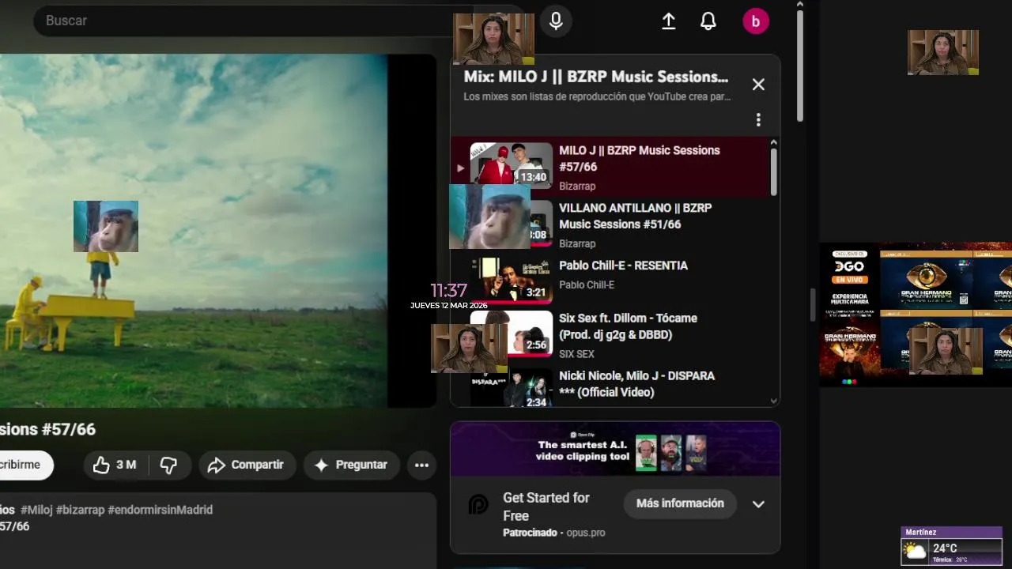Select VILLANO ANTILLANO || BZRP Music Sessions title
This screenshot has width=1012, height=569.
pyautogui.click(x=635, y=216)
